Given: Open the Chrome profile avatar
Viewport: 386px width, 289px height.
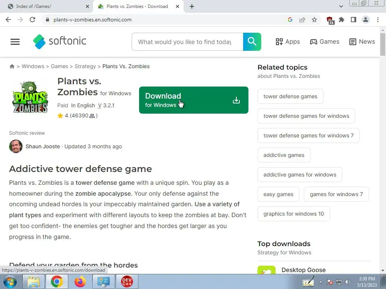Looking at the screenshot, I should (x=366, y=20).
